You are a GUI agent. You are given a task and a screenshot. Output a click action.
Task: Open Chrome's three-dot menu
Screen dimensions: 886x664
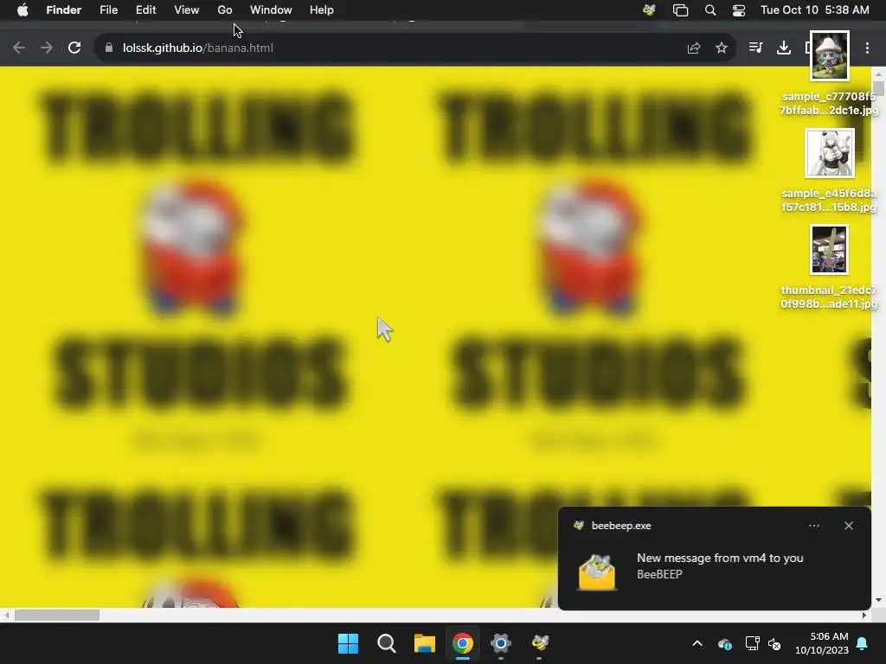867,48
